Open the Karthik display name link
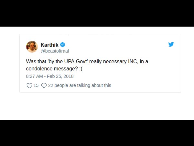194x146 pixels. tap(49, 45)
